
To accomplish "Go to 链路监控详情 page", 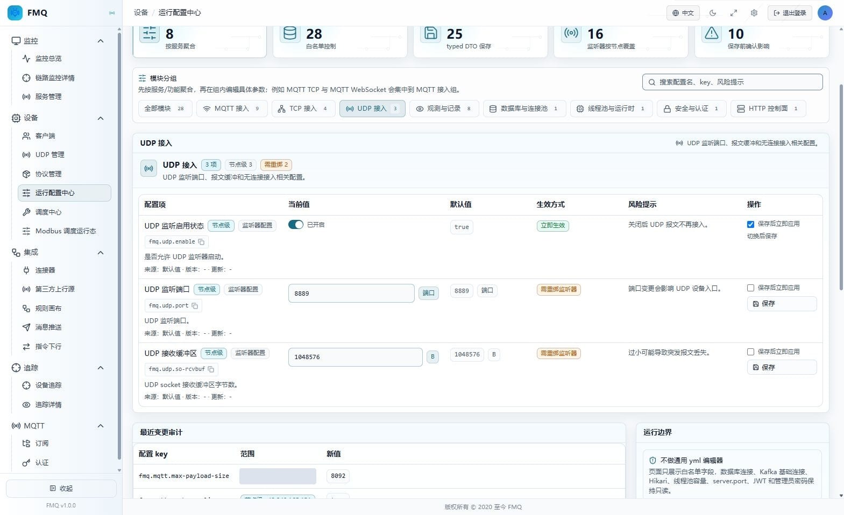I will click(x=65, y=78).
